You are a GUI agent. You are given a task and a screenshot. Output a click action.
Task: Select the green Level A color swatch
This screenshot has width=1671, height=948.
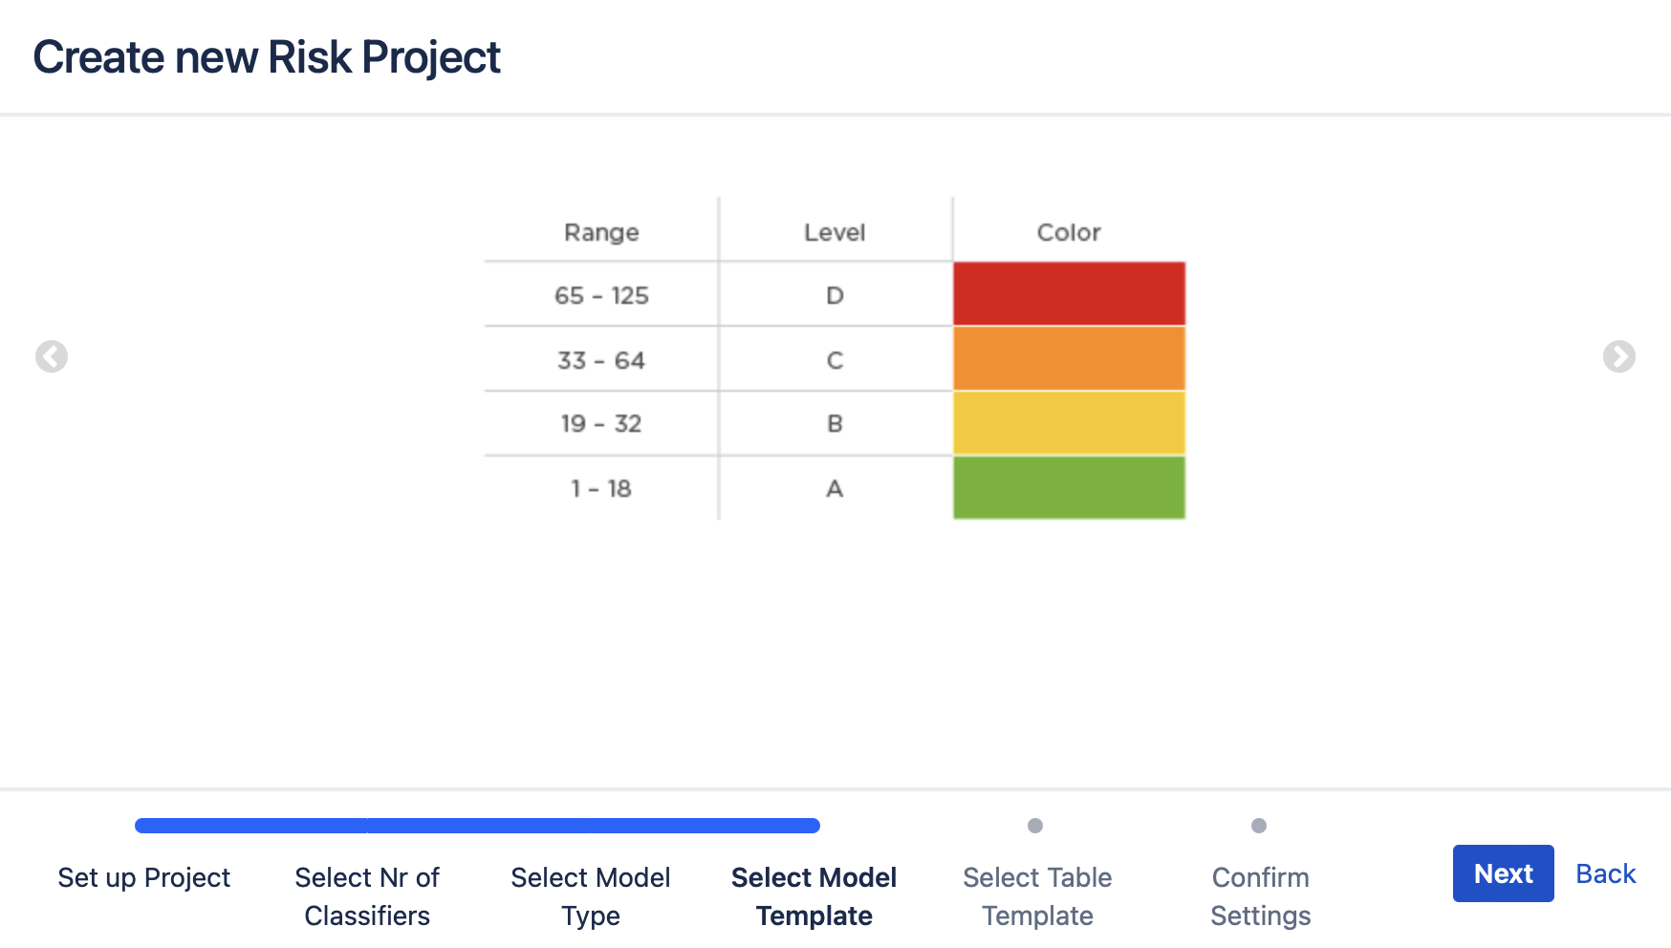coord(1068,487)
